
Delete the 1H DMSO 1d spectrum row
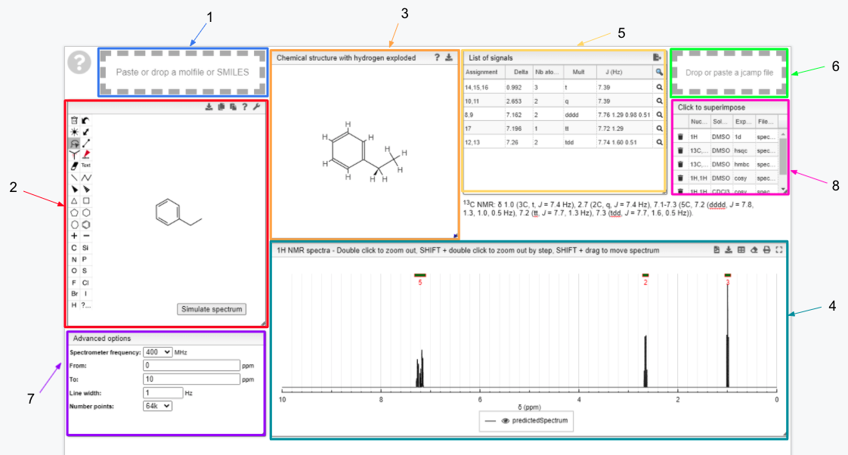pos(680,137)
